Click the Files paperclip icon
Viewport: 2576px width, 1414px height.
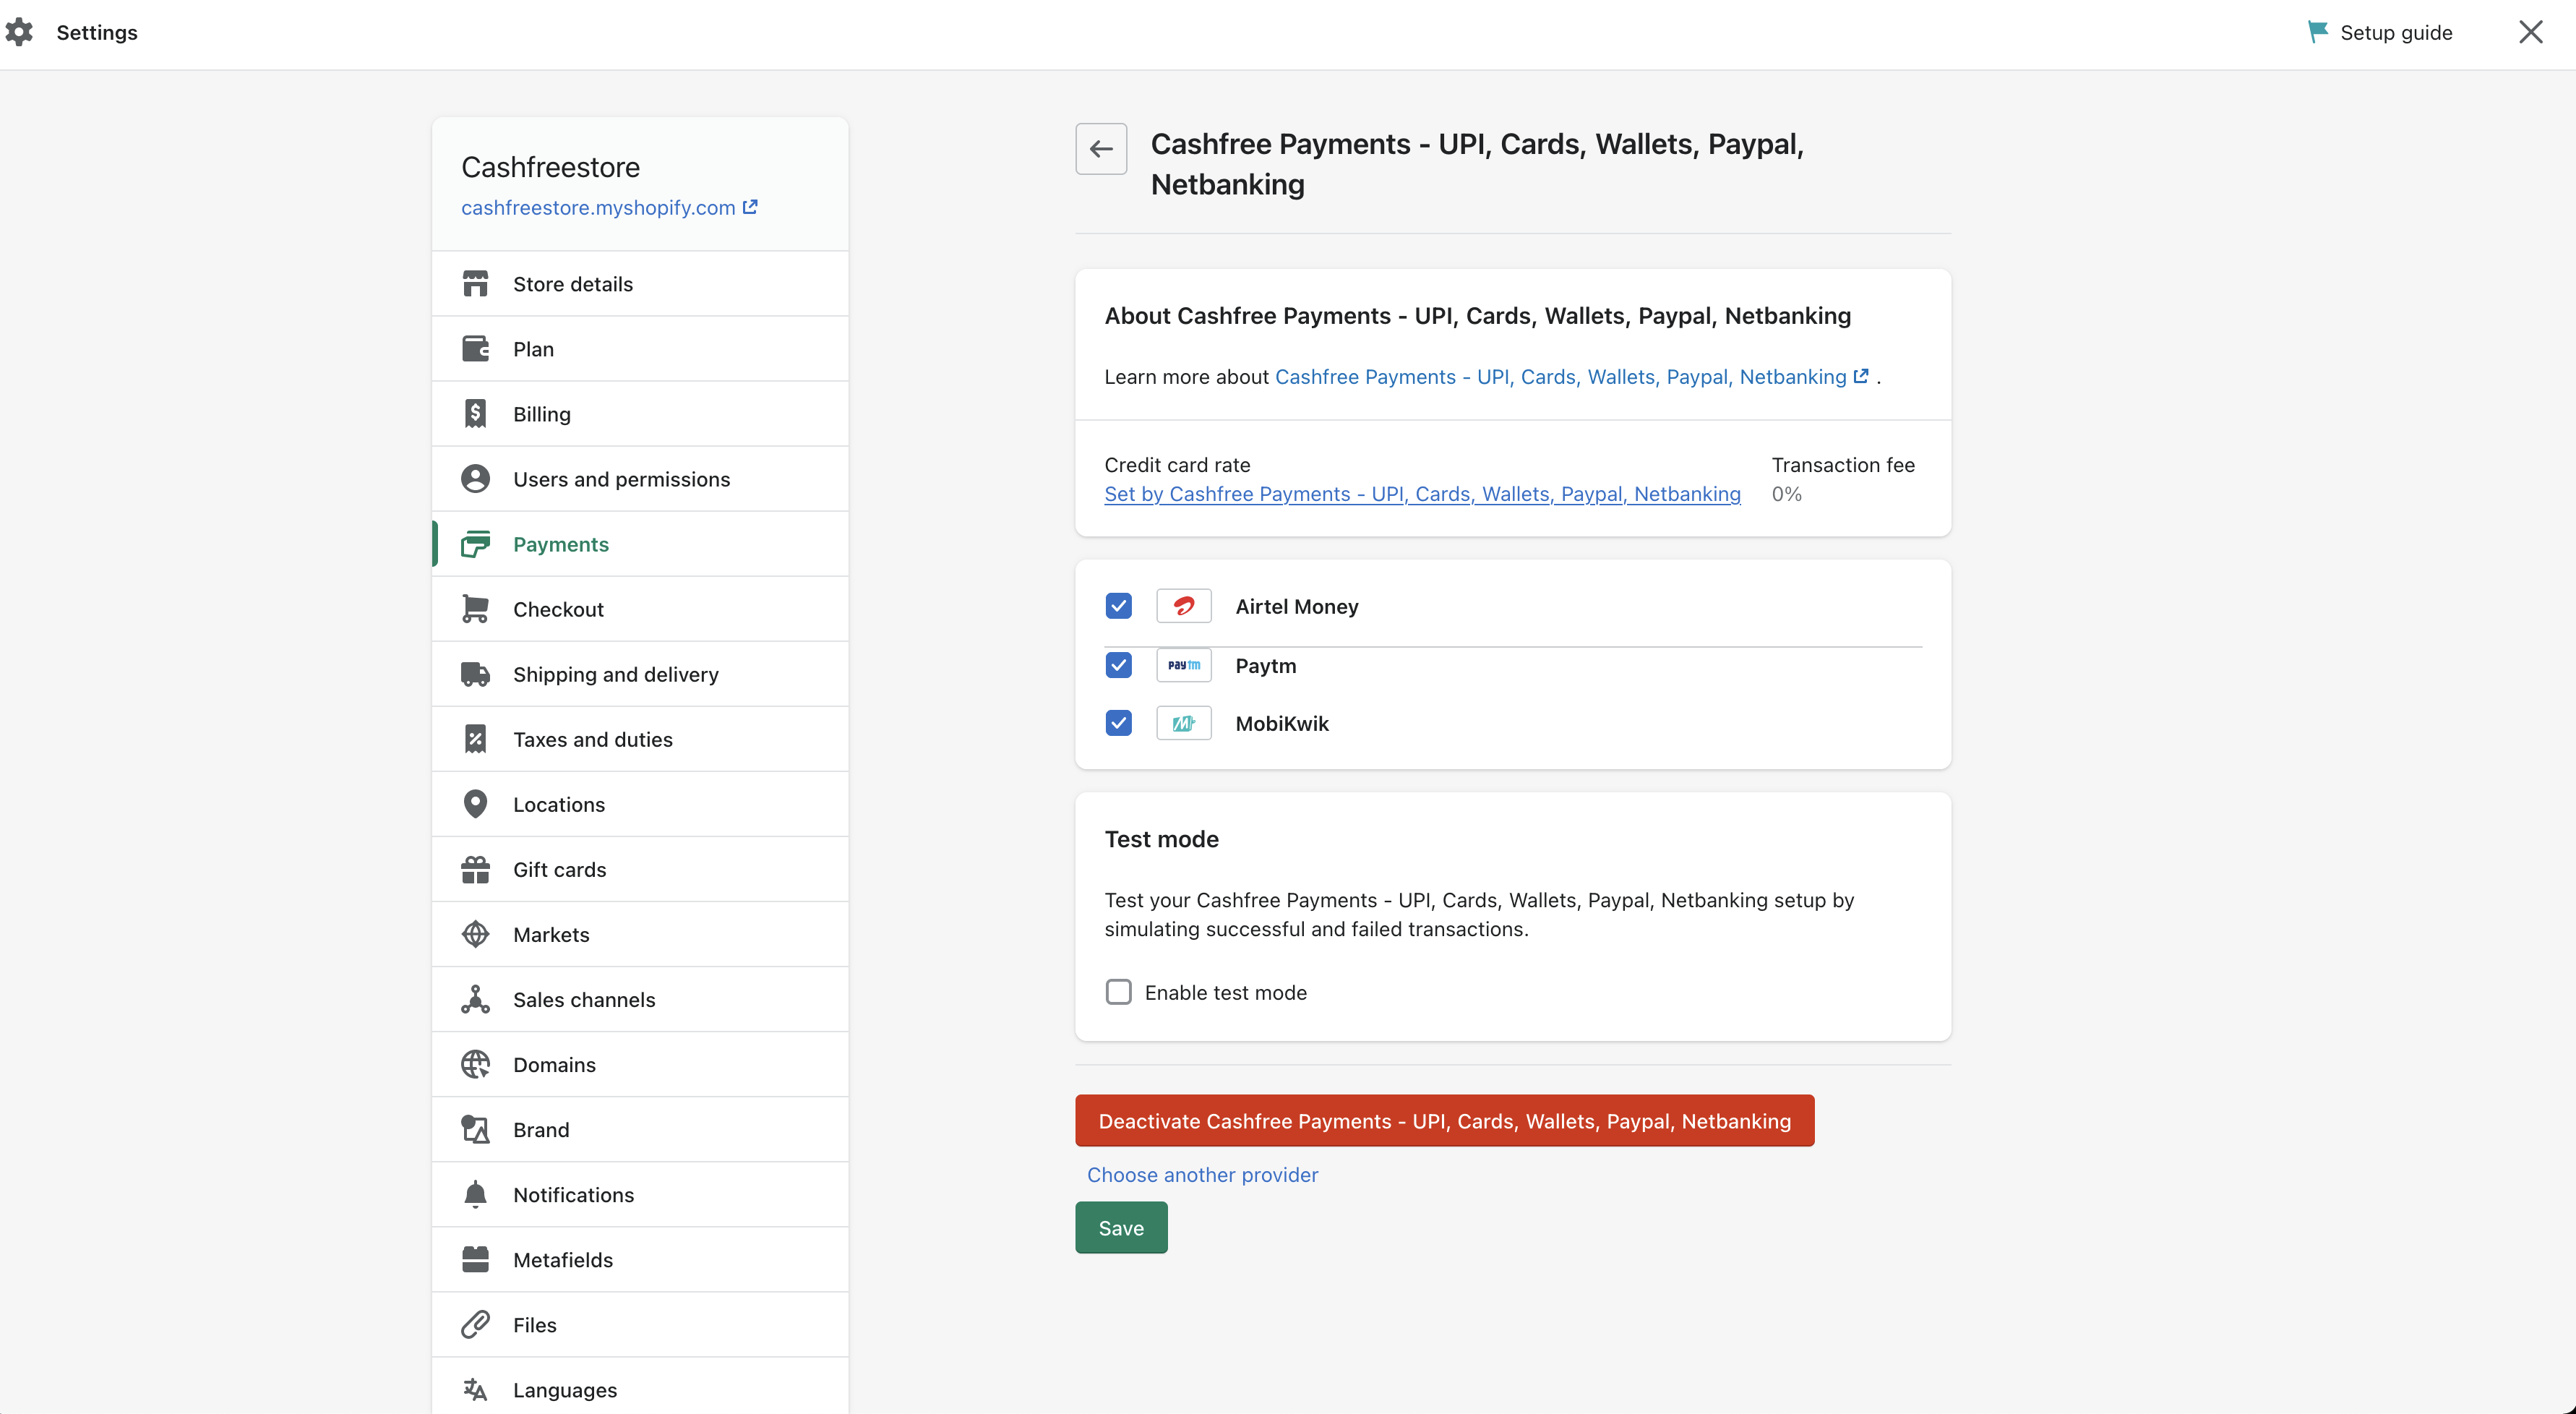475,1324
